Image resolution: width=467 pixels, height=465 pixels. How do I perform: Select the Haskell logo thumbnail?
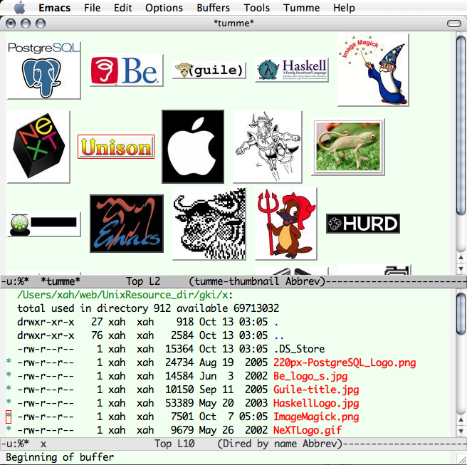tap(292, 70)
